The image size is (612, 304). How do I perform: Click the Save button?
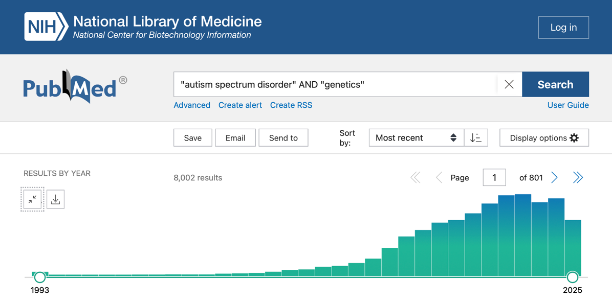click(x=192, y=138)
